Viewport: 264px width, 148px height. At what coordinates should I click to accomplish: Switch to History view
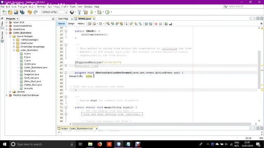point(81,24)
